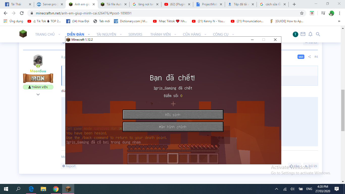Viewport: 345px width, 194px height.
Task: Click the Hồi sinh respawn button
Action: click(173, 115)
